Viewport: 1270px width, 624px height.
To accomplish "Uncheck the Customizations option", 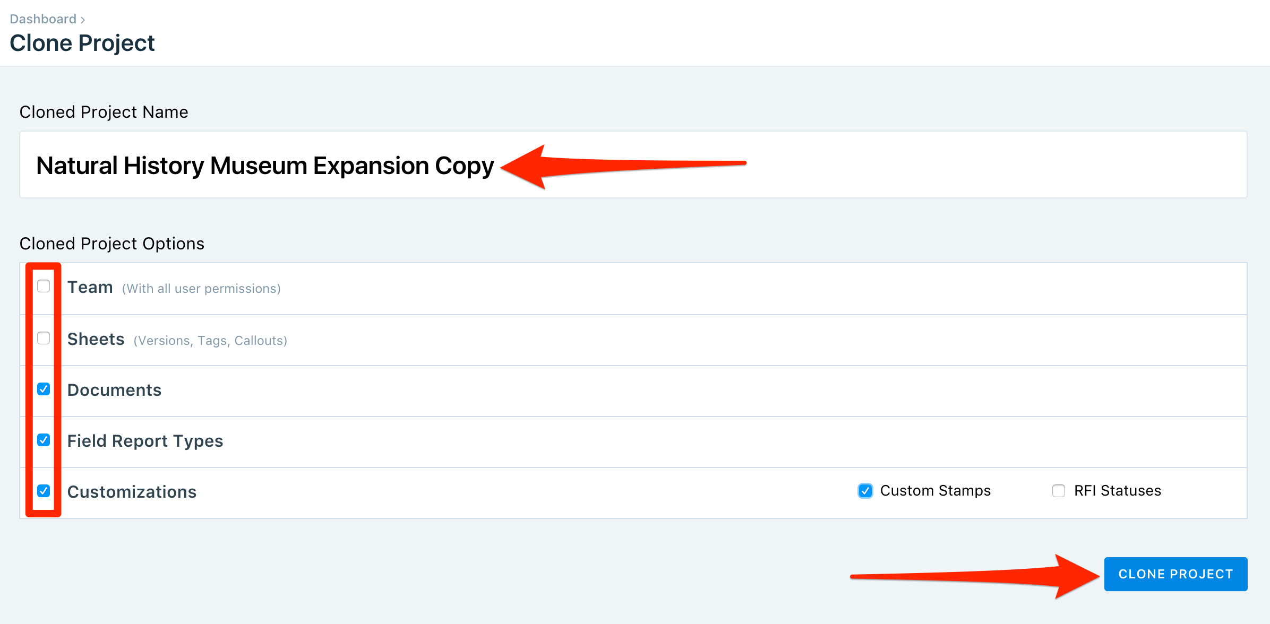I will pos(43,490).
